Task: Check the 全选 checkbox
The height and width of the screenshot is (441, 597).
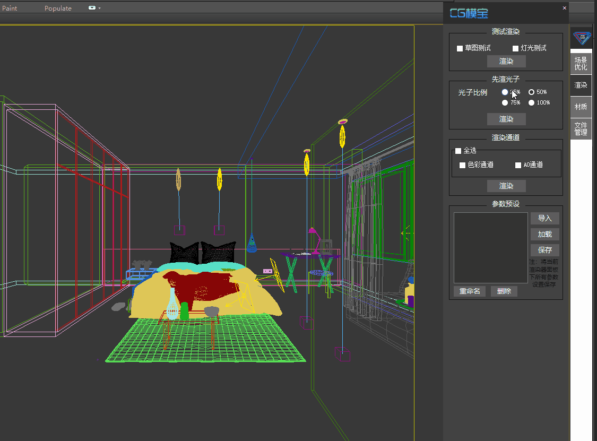Action: pos(458,151)
